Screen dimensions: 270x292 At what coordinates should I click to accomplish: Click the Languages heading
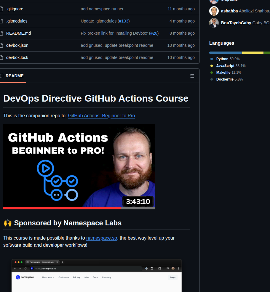pyautogui.click(x=222, y=43)
